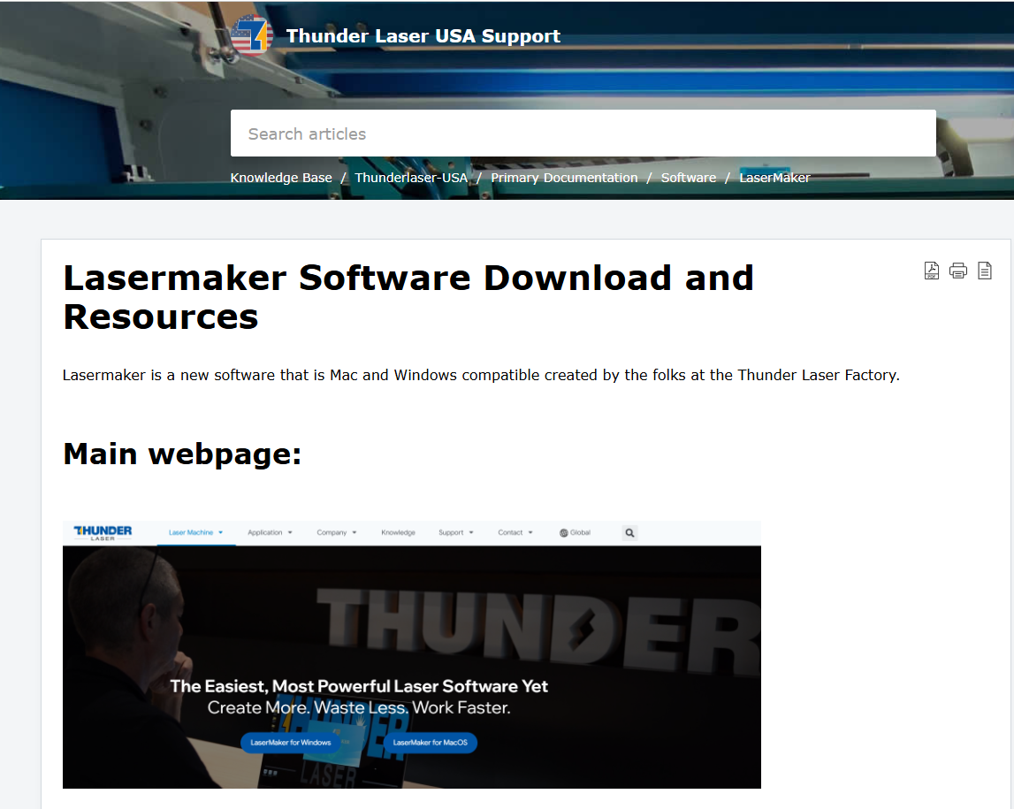Click the plain document view icon
This screenshot has width=1014, height=809.
coord(985,271)
